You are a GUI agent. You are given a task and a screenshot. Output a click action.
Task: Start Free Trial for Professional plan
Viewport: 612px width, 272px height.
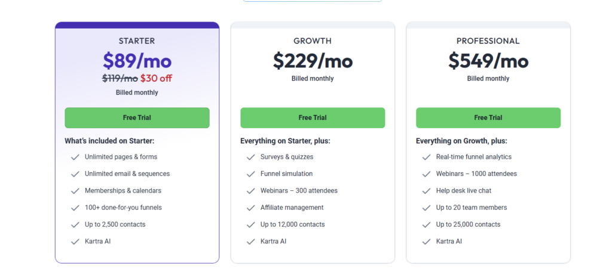(488, 118)
